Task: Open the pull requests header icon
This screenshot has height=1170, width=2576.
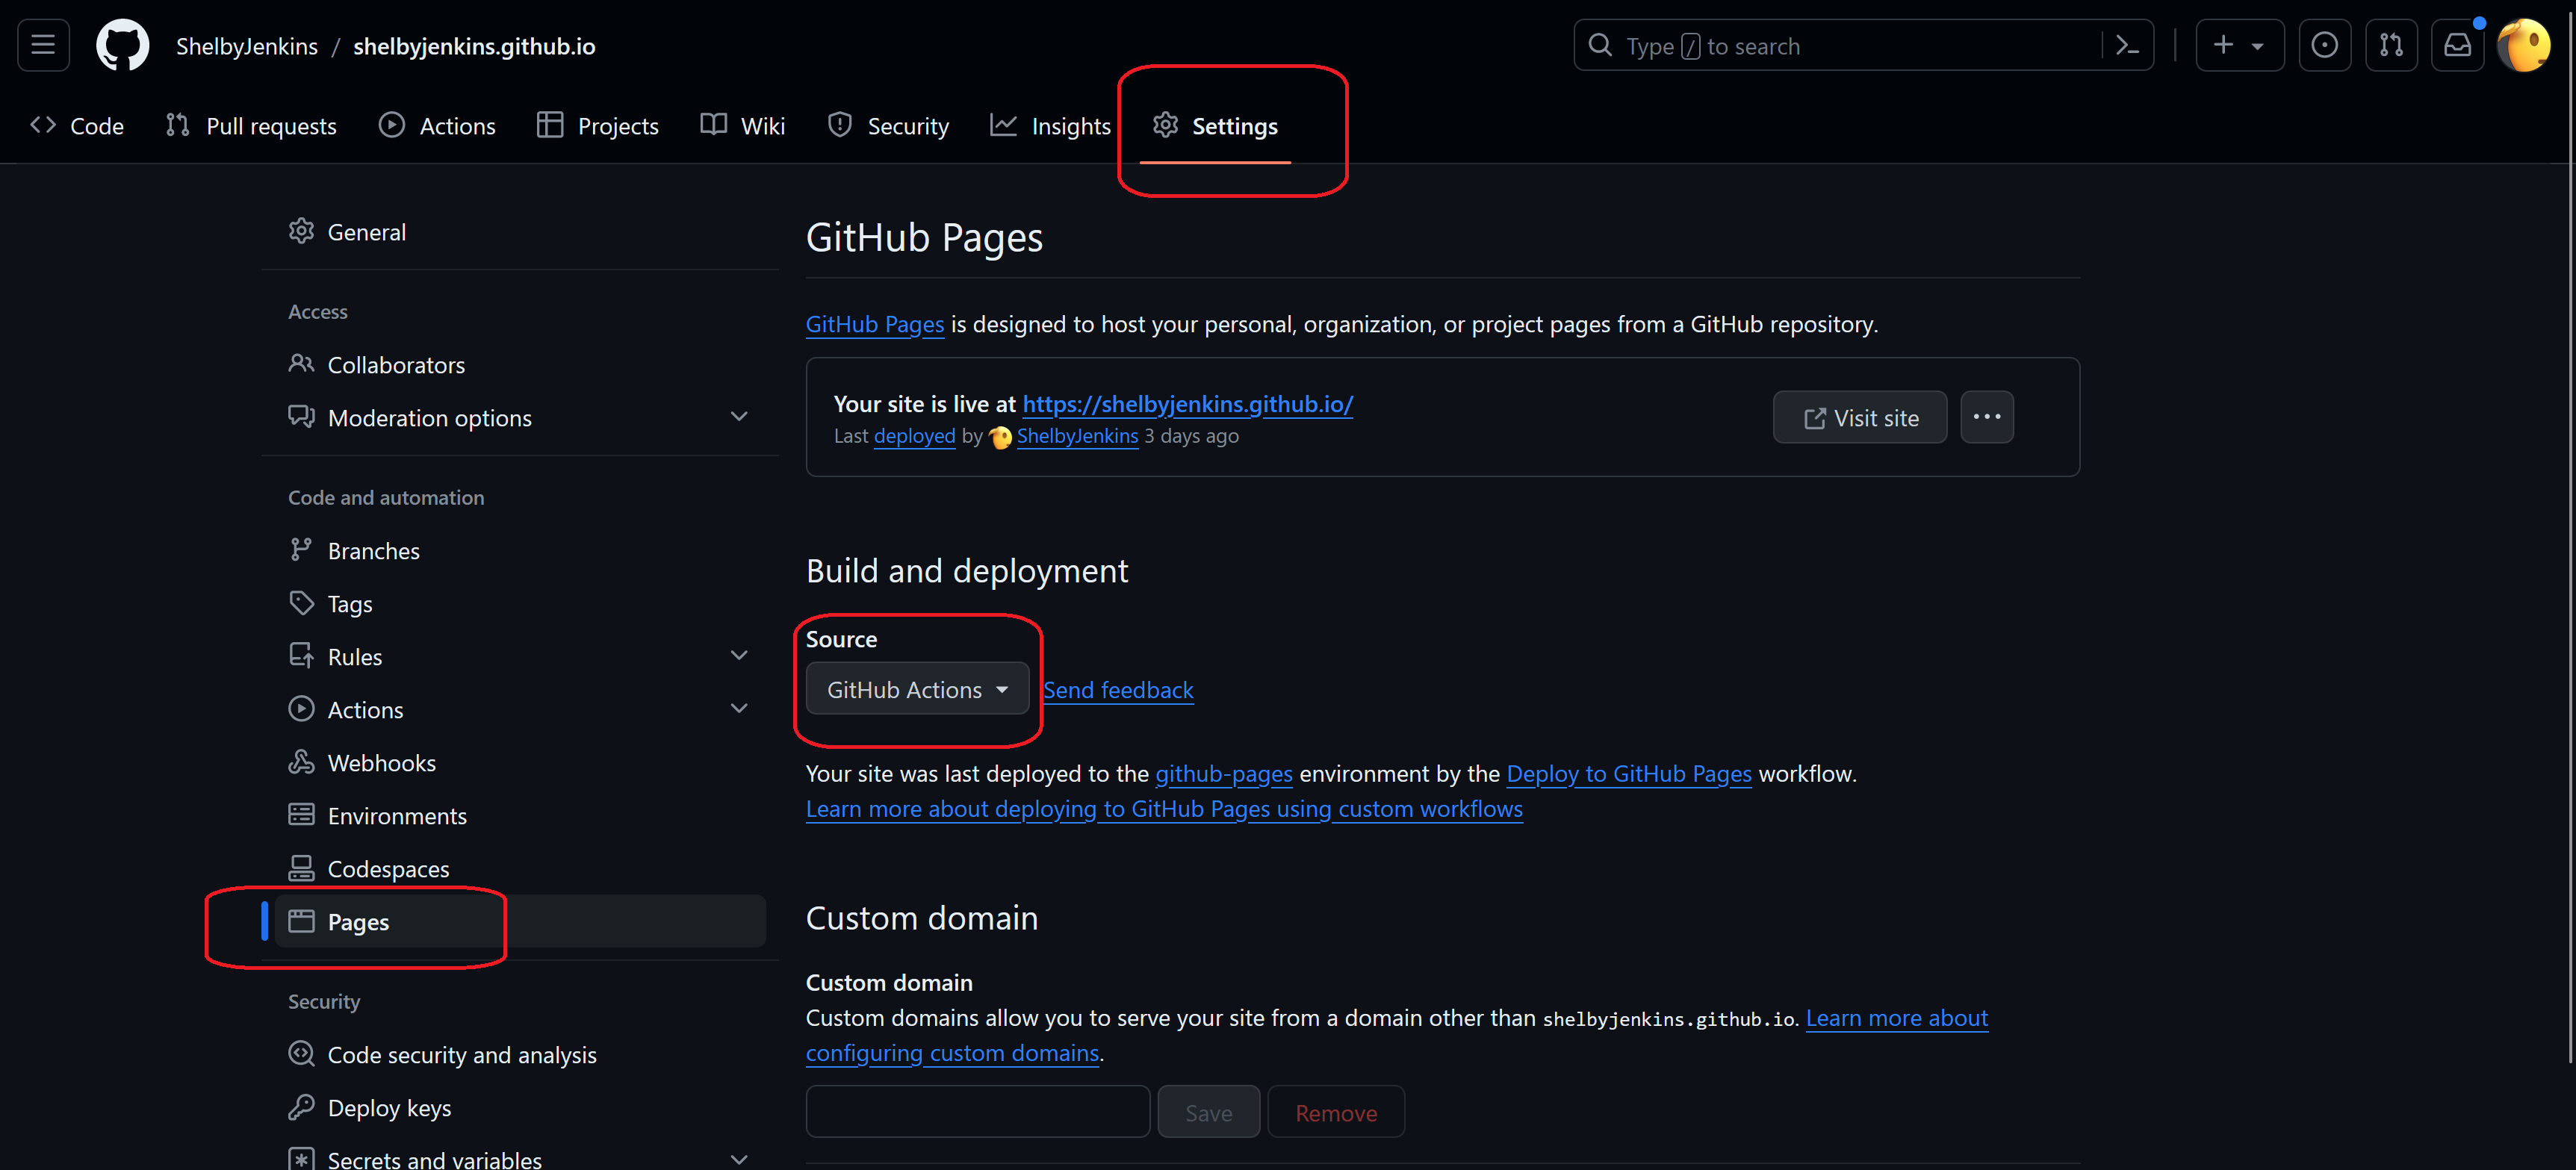Action: [x=2390, y=45]
